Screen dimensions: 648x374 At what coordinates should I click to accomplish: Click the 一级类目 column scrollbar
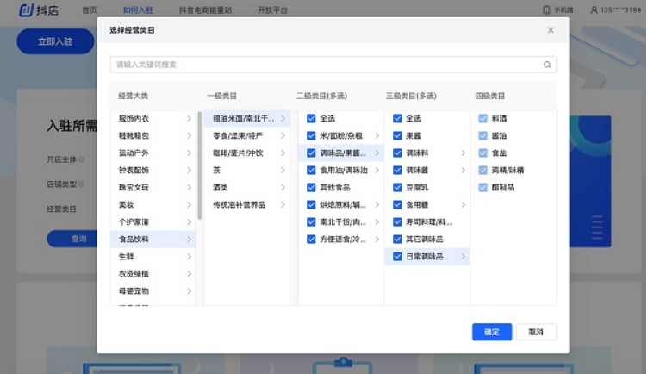[200, 165]
